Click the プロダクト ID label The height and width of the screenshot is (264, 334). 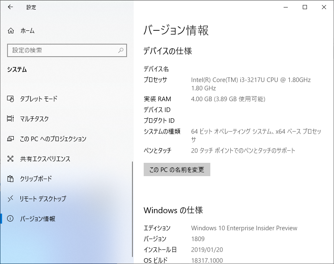[159, 120]
